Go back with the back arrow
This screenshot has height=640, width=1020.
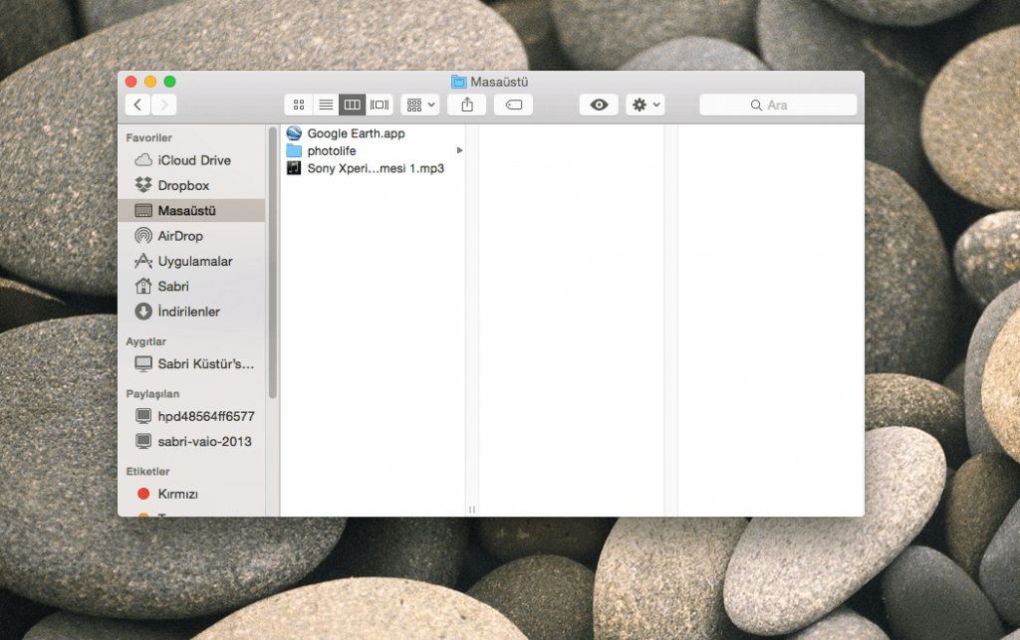(x=137, y=103)
